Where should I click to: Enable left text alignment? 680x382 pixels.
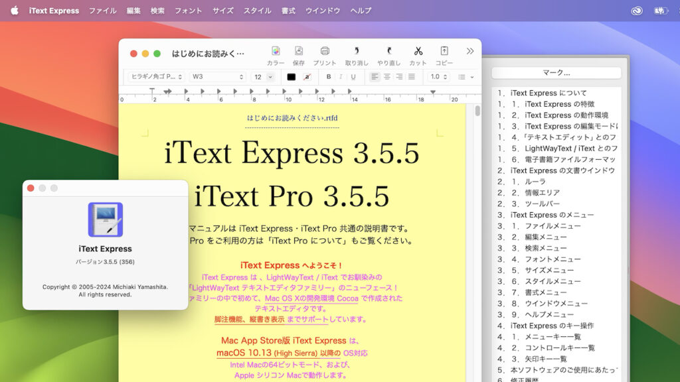point(375,77)
